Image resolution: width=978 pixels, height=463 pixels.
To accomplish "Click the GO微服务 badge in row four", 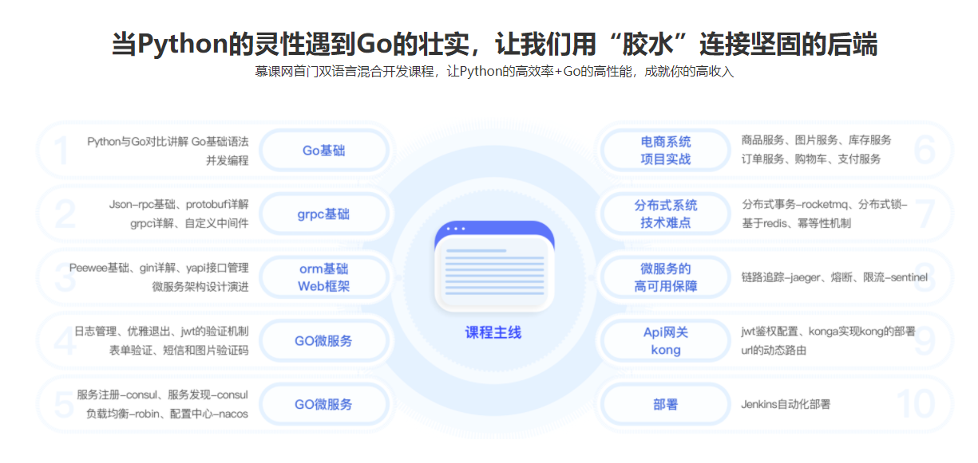I will tap(324, 340).
